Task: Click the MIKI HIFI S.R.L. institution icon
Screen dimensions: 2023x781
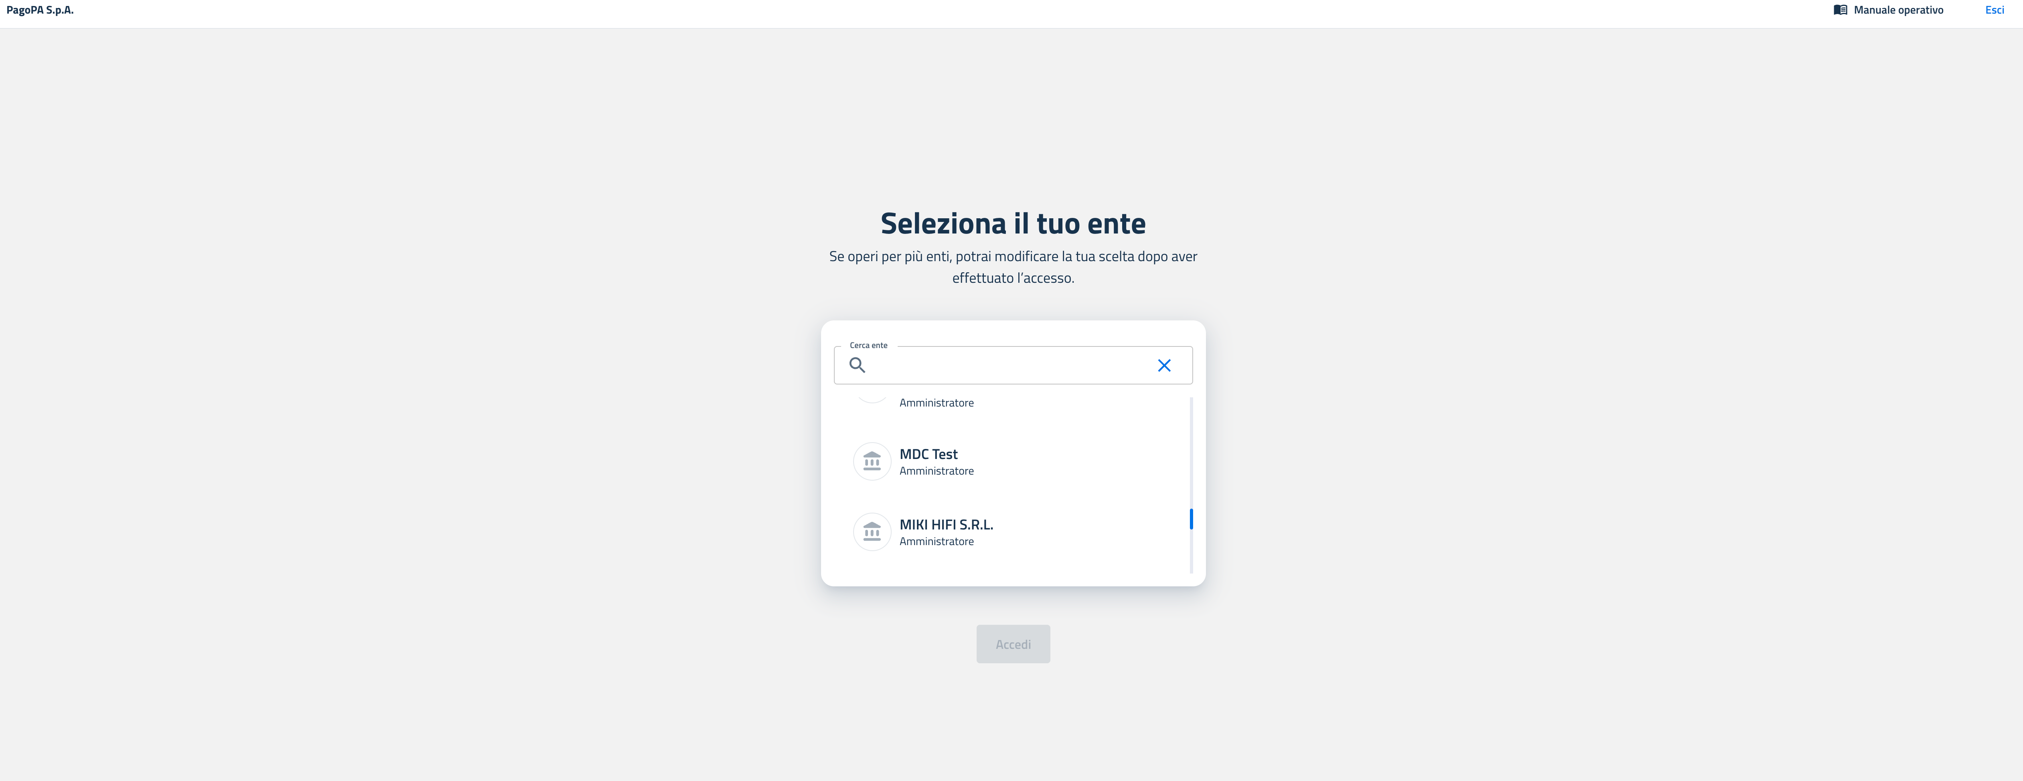Action: 872,532
